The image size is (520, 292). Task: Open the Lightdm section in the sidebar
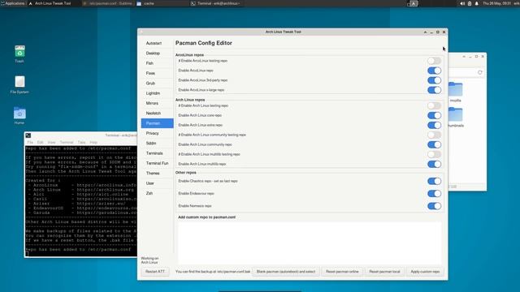(157, 93)
